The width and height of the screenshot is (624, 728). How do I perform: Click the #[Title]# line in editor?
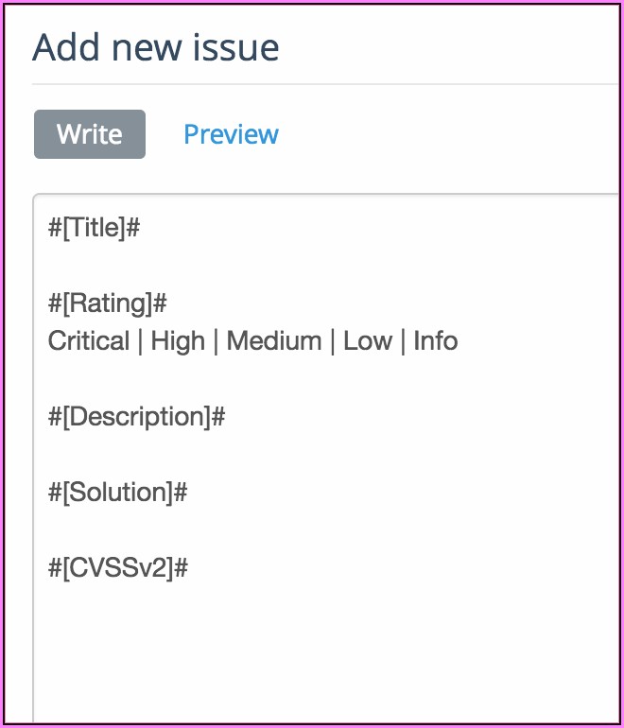coord(95,228)
